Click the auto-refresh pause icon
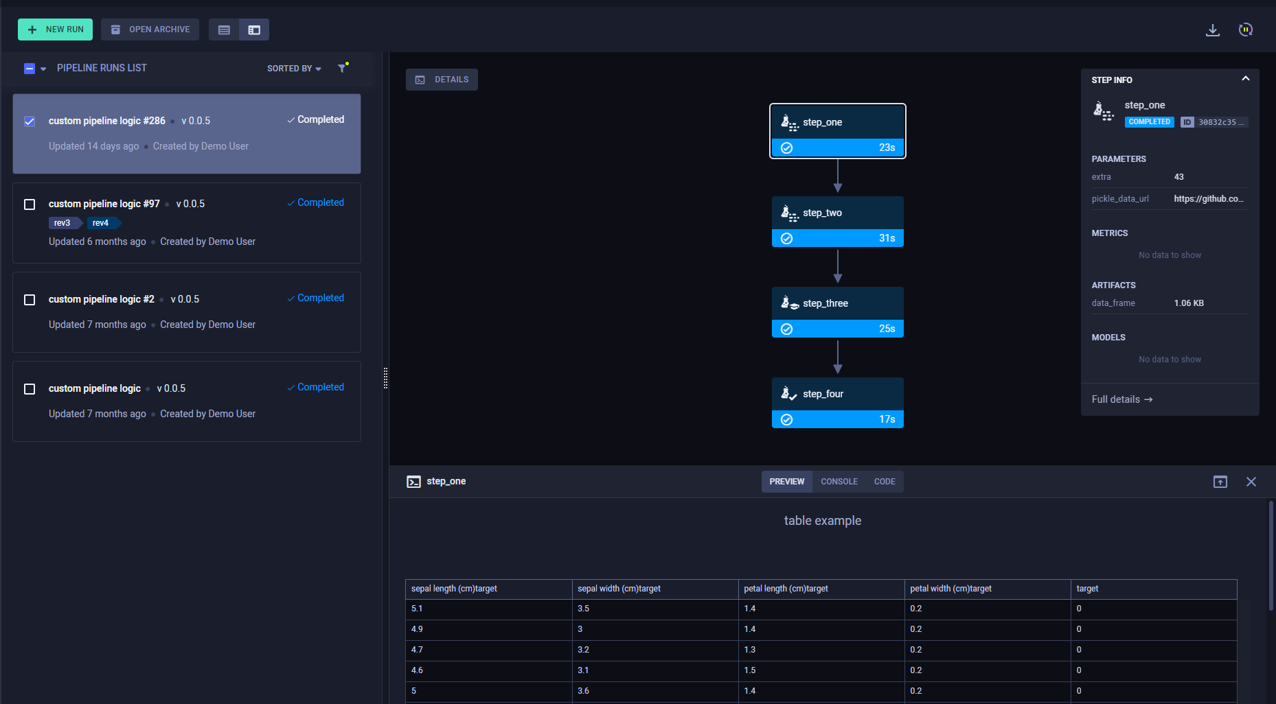Image resolution: width=1276 pixels, height=704 pixels. (1245, 30)
